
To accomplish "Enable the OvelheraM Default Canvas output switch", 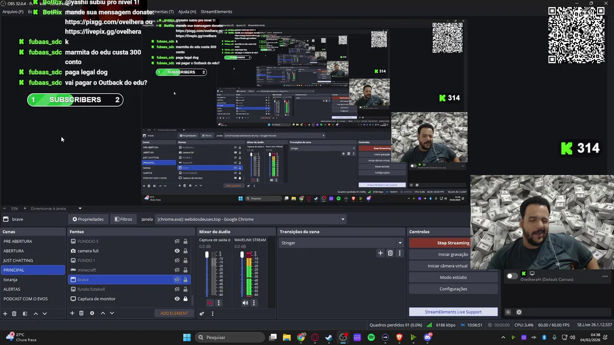I will [x=512, y=276].
